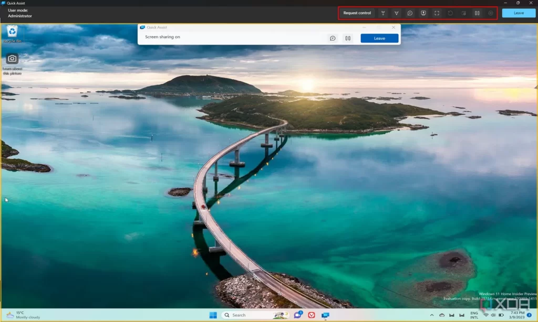This screenshot has width=538, height=322.
Task: Open chat in the helper toolbar
Action: point(410,13)
